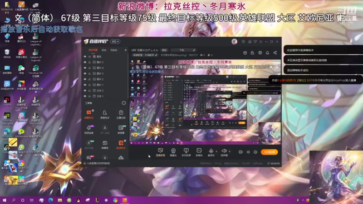The width and height of the screenshot is (363, 204).
Task: Open the 房管助手 tool
Action: click(105, 115)
